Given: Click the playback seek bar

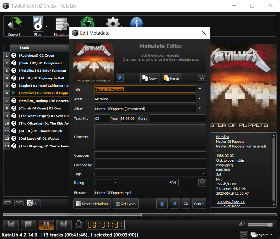Looking at the screenshot, I should pyautogui.click(x=140, y=215).
